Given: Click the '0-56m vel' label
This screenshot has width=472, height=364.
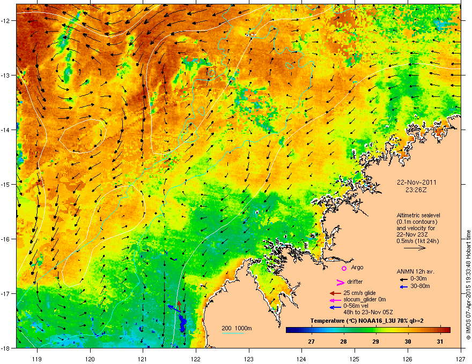Looking at the screenshot, I should [x=356, y=306].
